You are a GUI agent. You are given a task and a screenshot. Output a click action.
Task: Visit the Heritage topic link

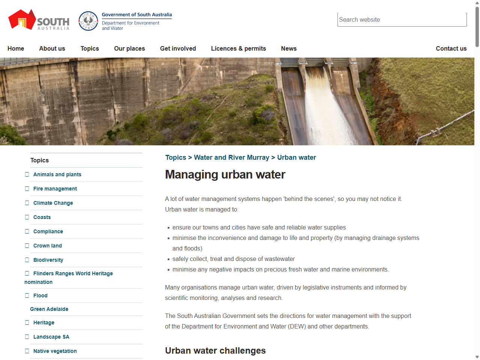(44, 322)
